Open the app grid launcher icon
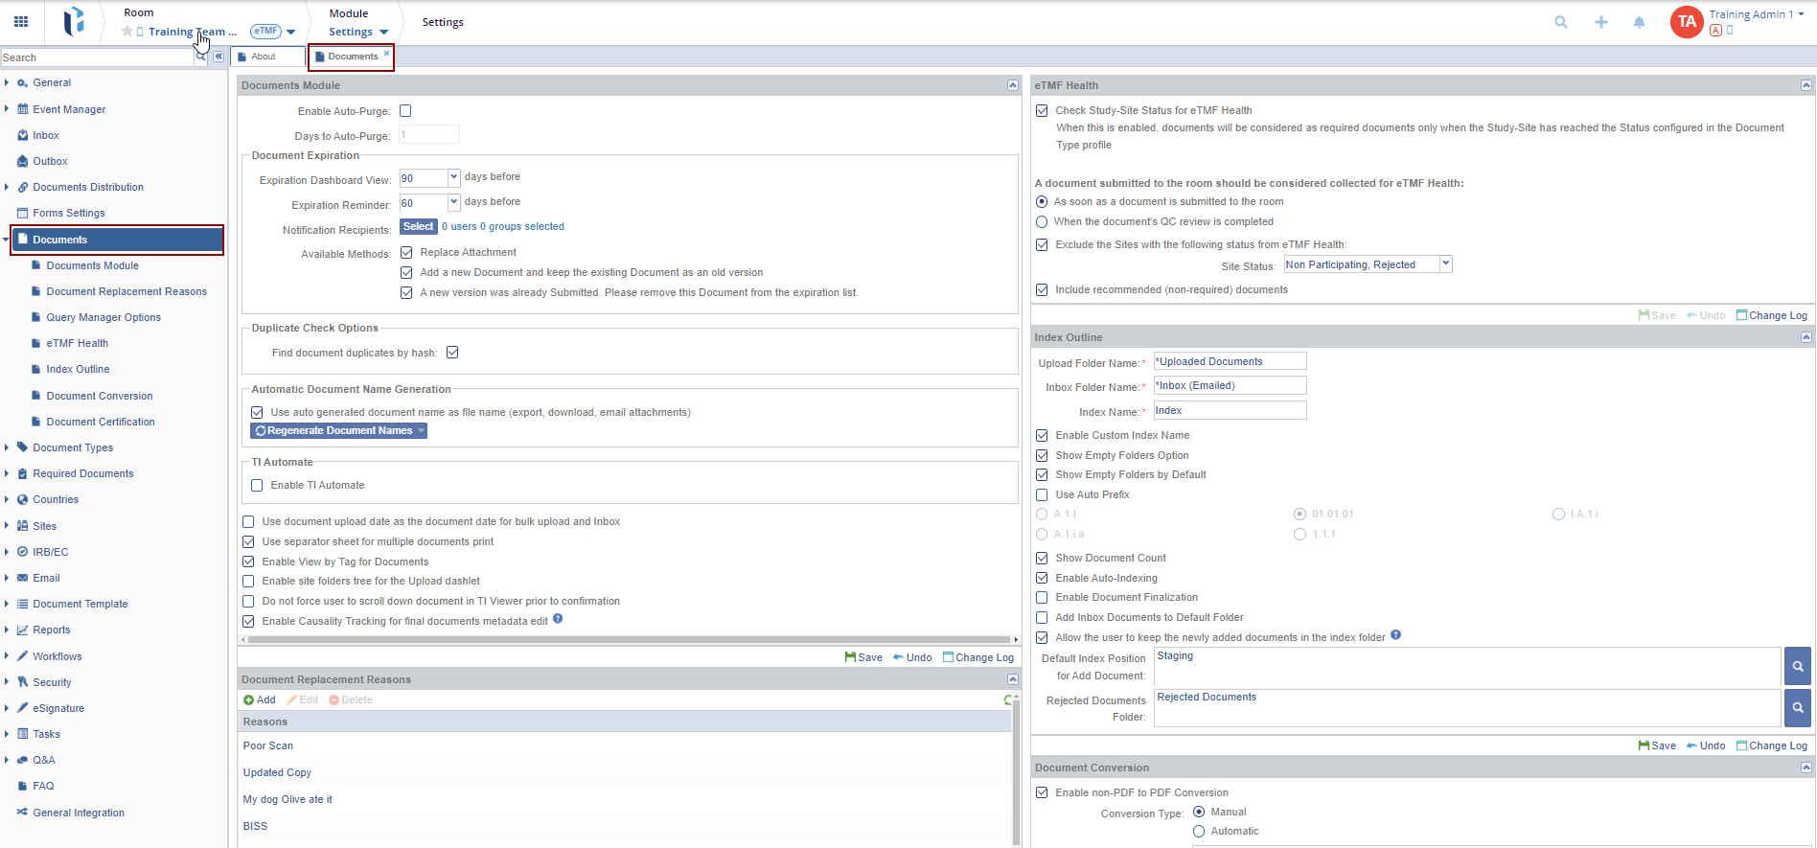 coord(21,21)
